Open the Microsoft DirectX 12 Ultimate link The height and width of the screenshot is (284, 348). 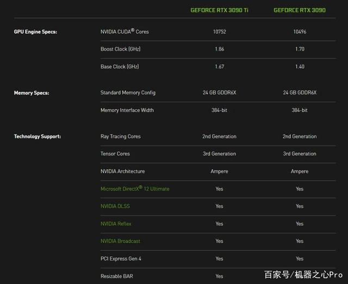click(135, 189)
